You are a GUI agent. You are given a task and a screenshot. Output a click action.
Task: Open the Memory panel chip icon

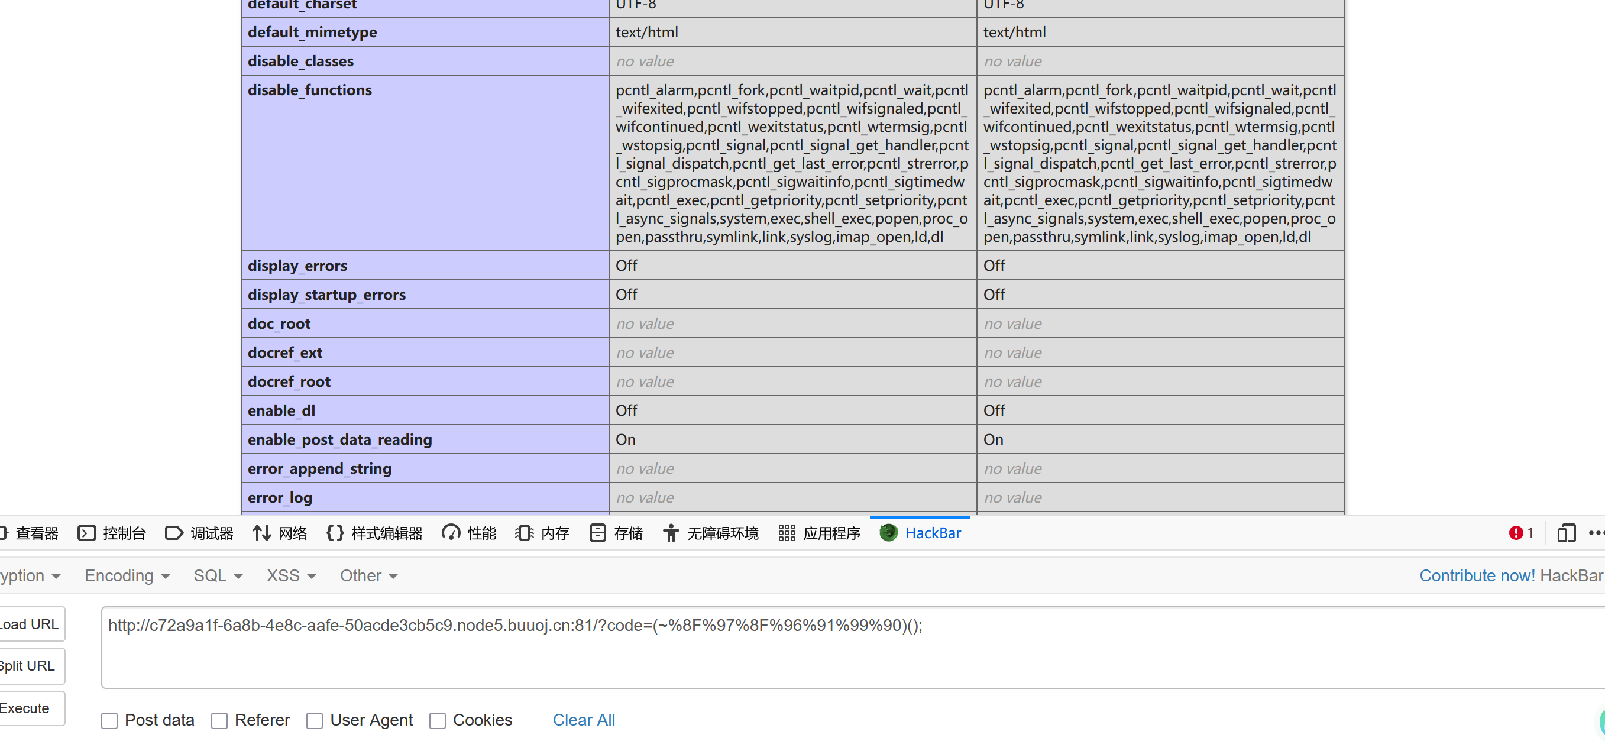524,533
